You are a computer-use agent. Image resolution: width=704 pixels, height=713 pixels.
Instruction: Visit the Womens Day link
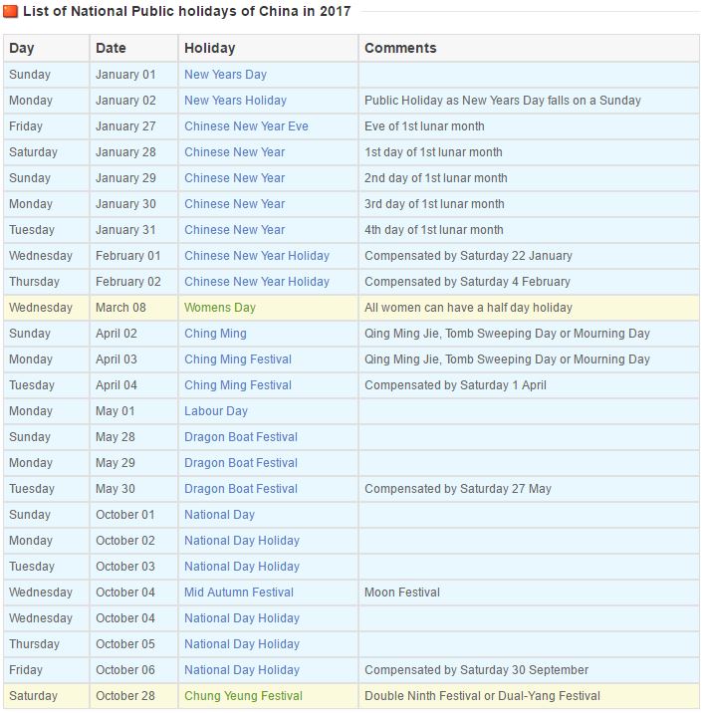point(220,308)
